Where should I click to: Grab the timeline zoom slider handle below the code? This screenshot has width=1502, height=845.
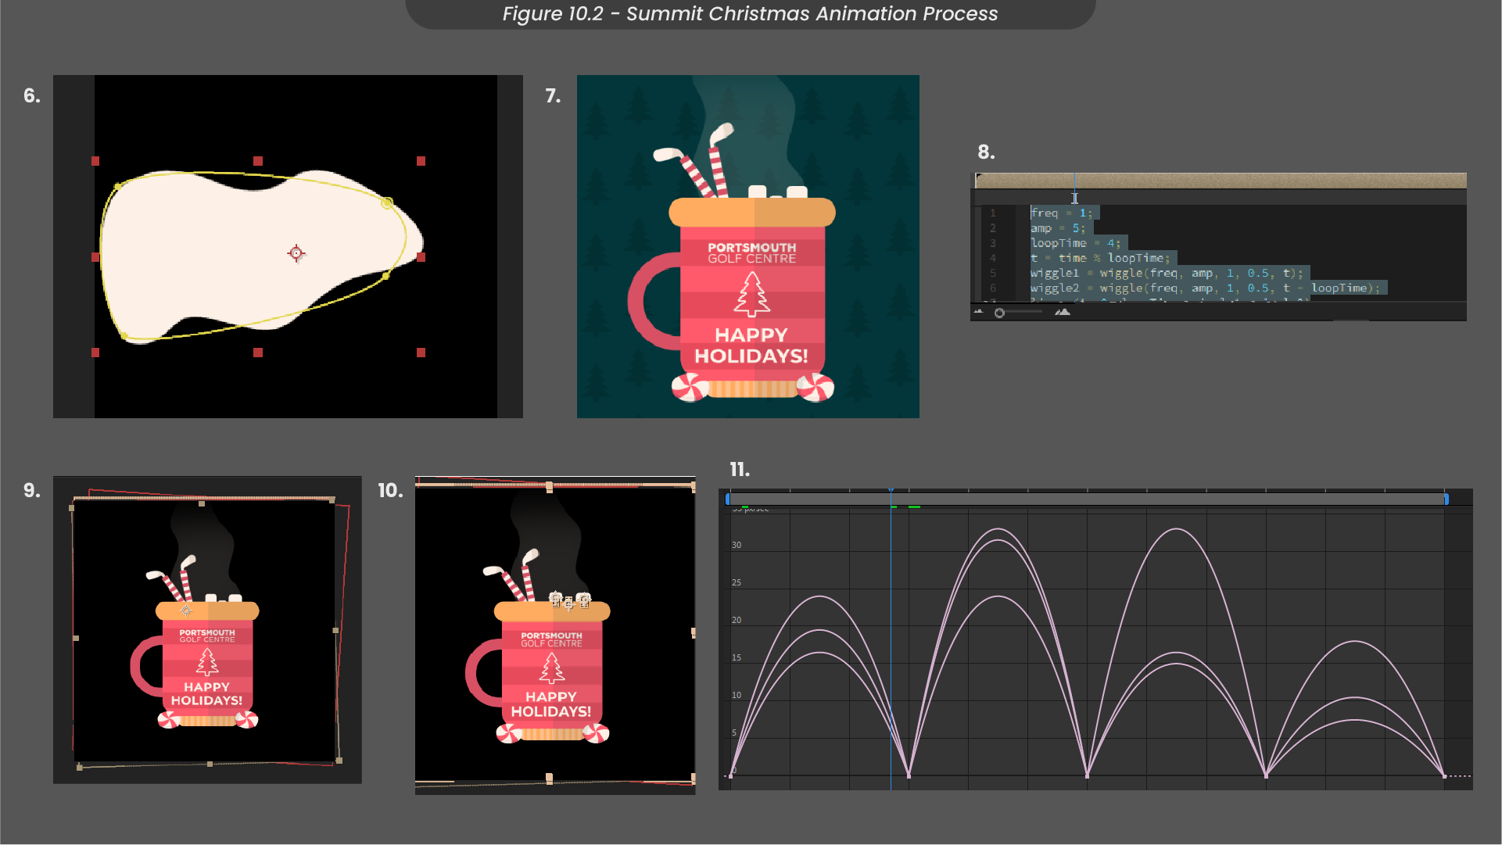pyautogui.click(x=999, y=313)
